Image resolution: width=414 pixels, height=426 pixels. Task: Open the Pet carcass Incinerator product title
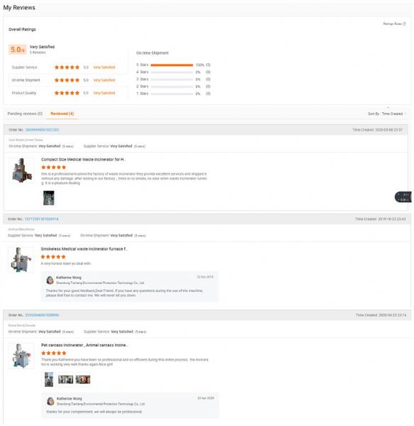point(85,345)
